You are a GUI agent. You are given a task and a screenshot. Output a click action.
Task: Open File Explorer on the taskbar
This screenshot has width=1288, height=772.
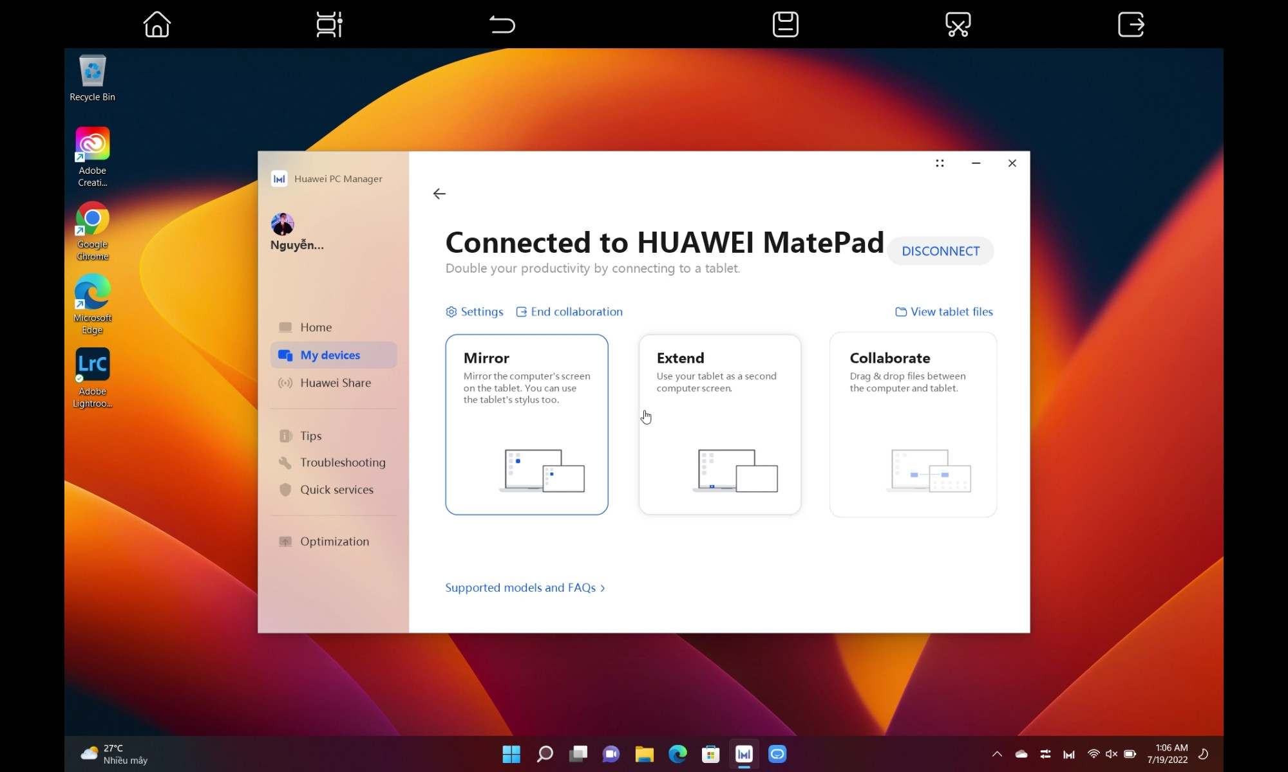[645, 754]
